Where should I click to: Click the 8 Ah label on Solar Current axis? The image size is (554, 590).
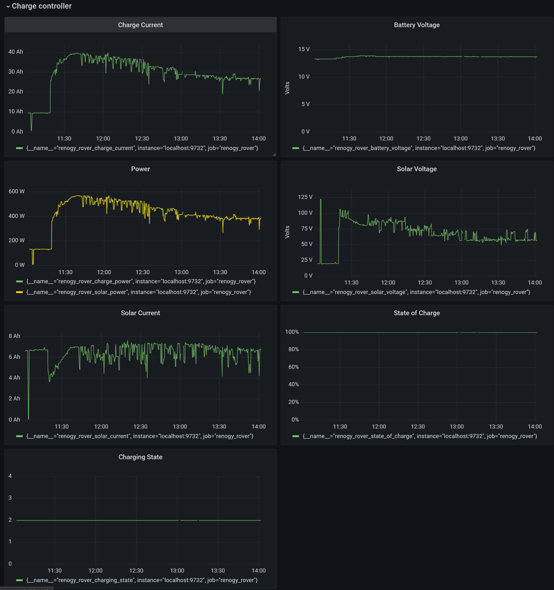coord(15,336)
